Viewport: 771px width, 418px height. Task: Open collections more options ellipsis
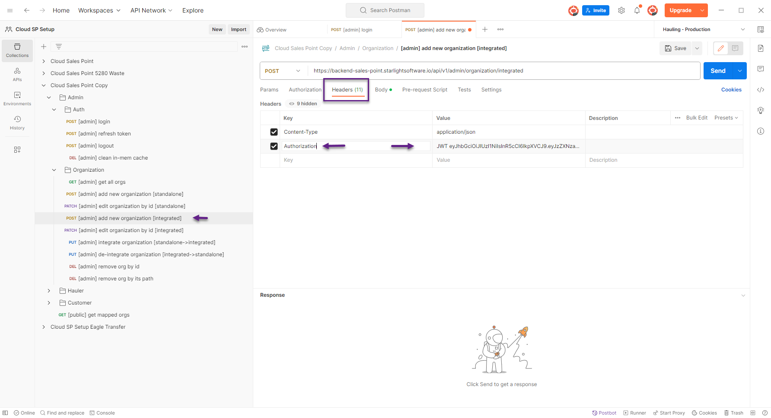tap(245, 47)
